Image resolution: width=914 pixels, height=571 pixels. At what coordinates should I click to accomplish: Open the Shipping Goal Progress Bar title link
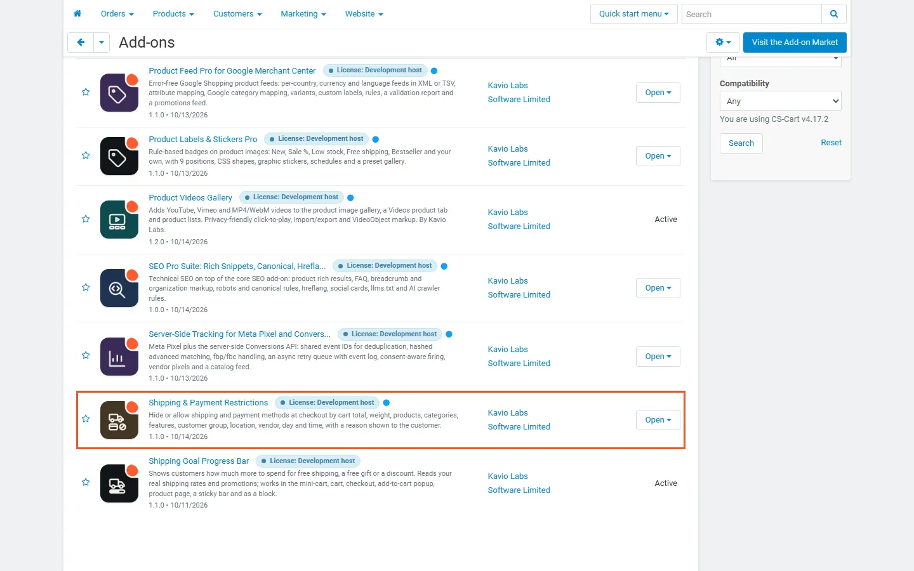[199, 461]
